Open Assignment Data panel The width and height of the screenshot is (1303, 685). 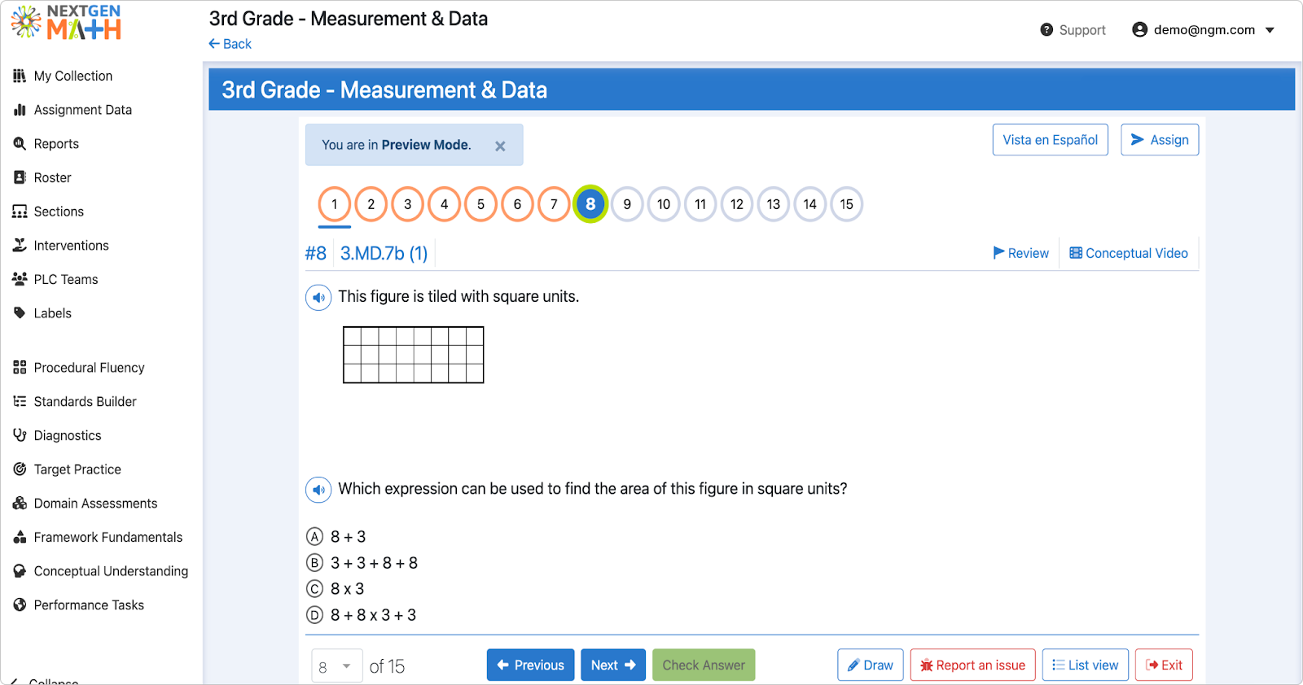tap(81, 109)
